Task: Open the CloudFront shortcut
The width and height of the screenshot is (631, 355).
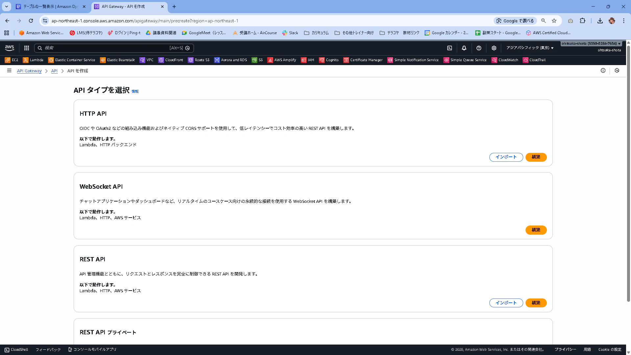Action: pyautogui.click(x=171, y=60)
